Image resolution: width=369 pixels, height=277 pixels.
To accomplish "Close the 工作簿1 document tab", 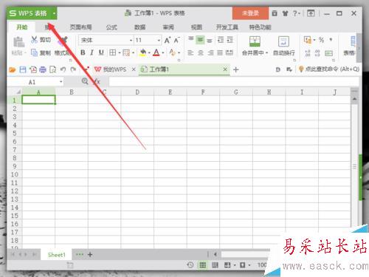I will pos(225,69).
